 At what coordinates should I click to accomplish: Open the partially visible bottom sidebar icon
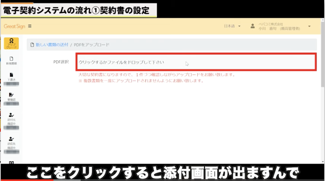click(x=11, y=162)
